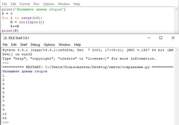Click the print(P) line in the editor
This screenshot has height=125, width=179.
[x=10, y=31]
